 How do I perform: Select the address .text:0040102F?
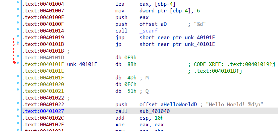coord(43,125)
